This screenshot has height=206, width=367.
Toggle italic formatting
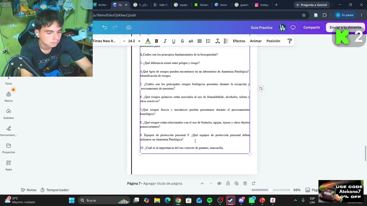click(x=165, y=41)
